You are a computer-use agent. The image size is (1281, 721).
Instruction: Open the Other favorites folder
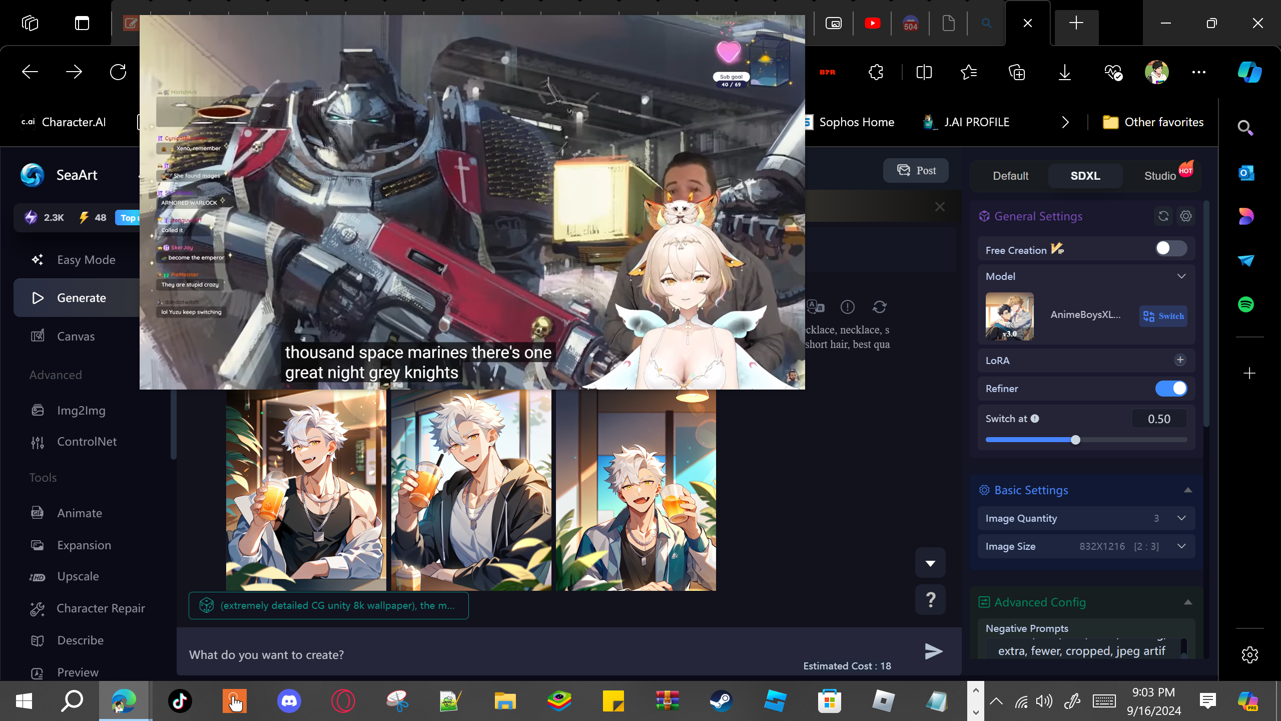(1153, 122)
